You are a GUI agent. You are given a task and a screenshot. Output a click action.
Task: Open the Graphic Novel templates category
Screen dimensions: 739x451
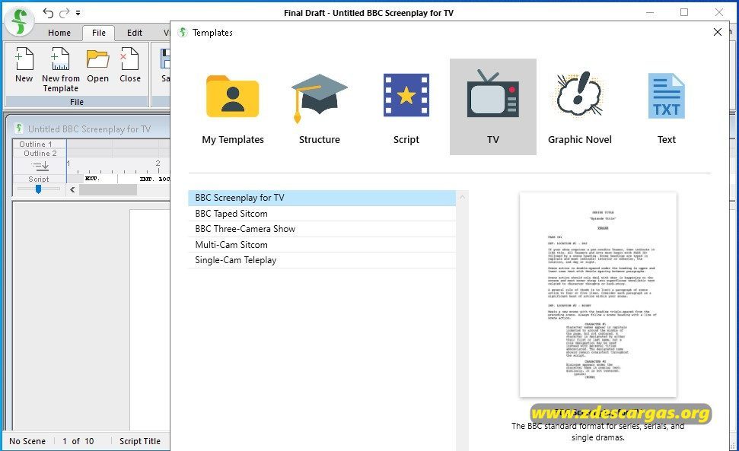click(579, 107)
